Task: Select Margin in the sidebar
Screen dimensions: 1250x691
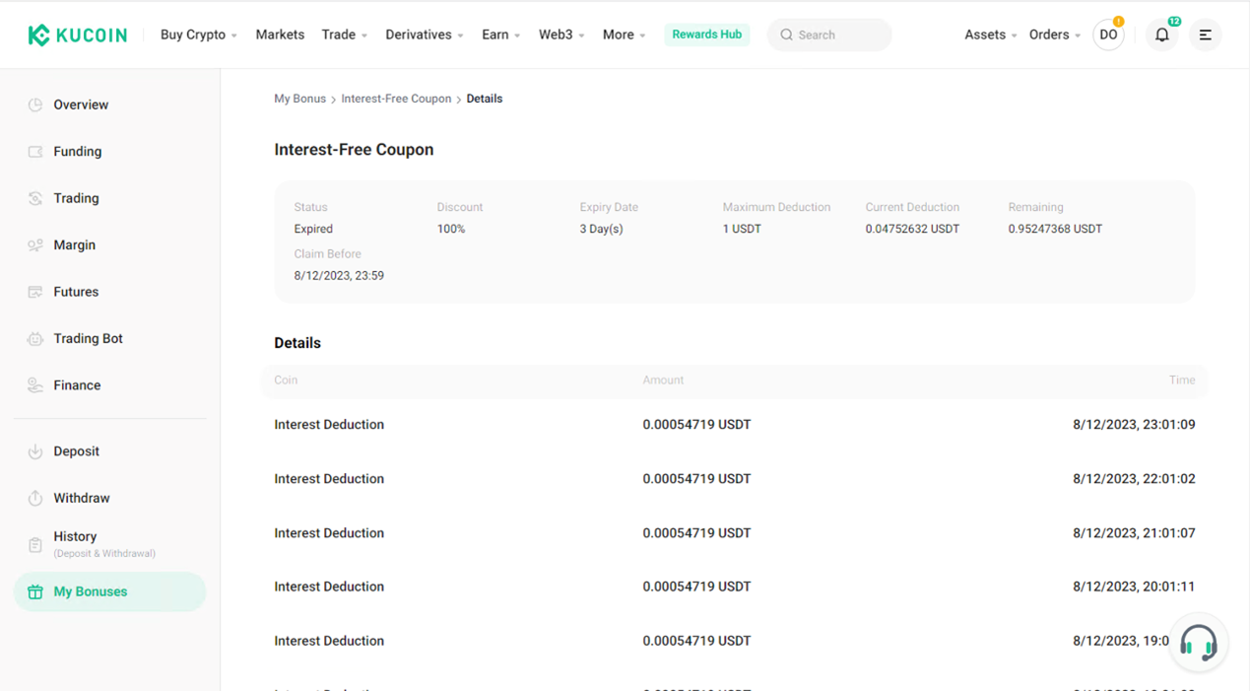Action: [x=109, y=245]
